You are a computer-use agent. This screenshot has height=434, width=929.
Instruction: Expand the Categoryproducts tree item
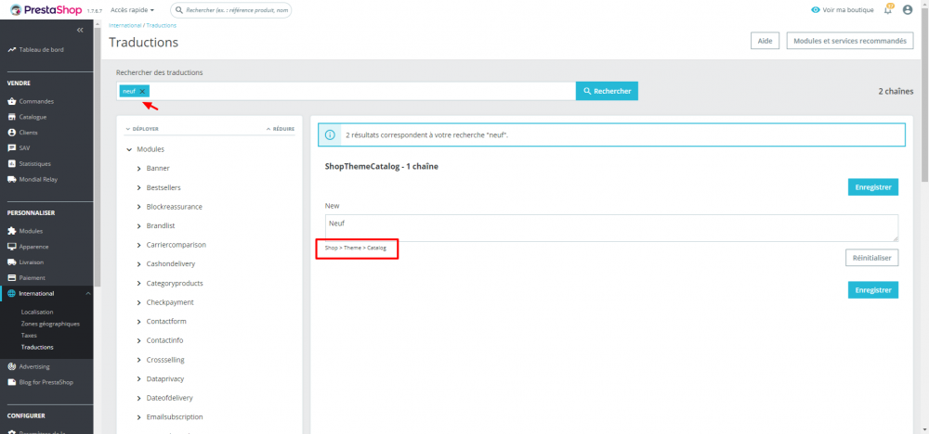pos(138,283)
